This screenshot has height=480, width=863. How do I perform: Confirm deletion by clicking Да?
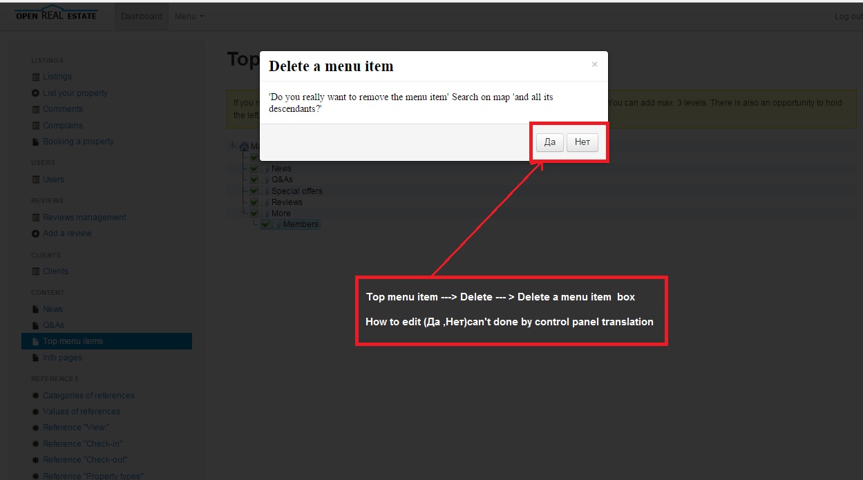pyautogui.click(x=549, y=142)
